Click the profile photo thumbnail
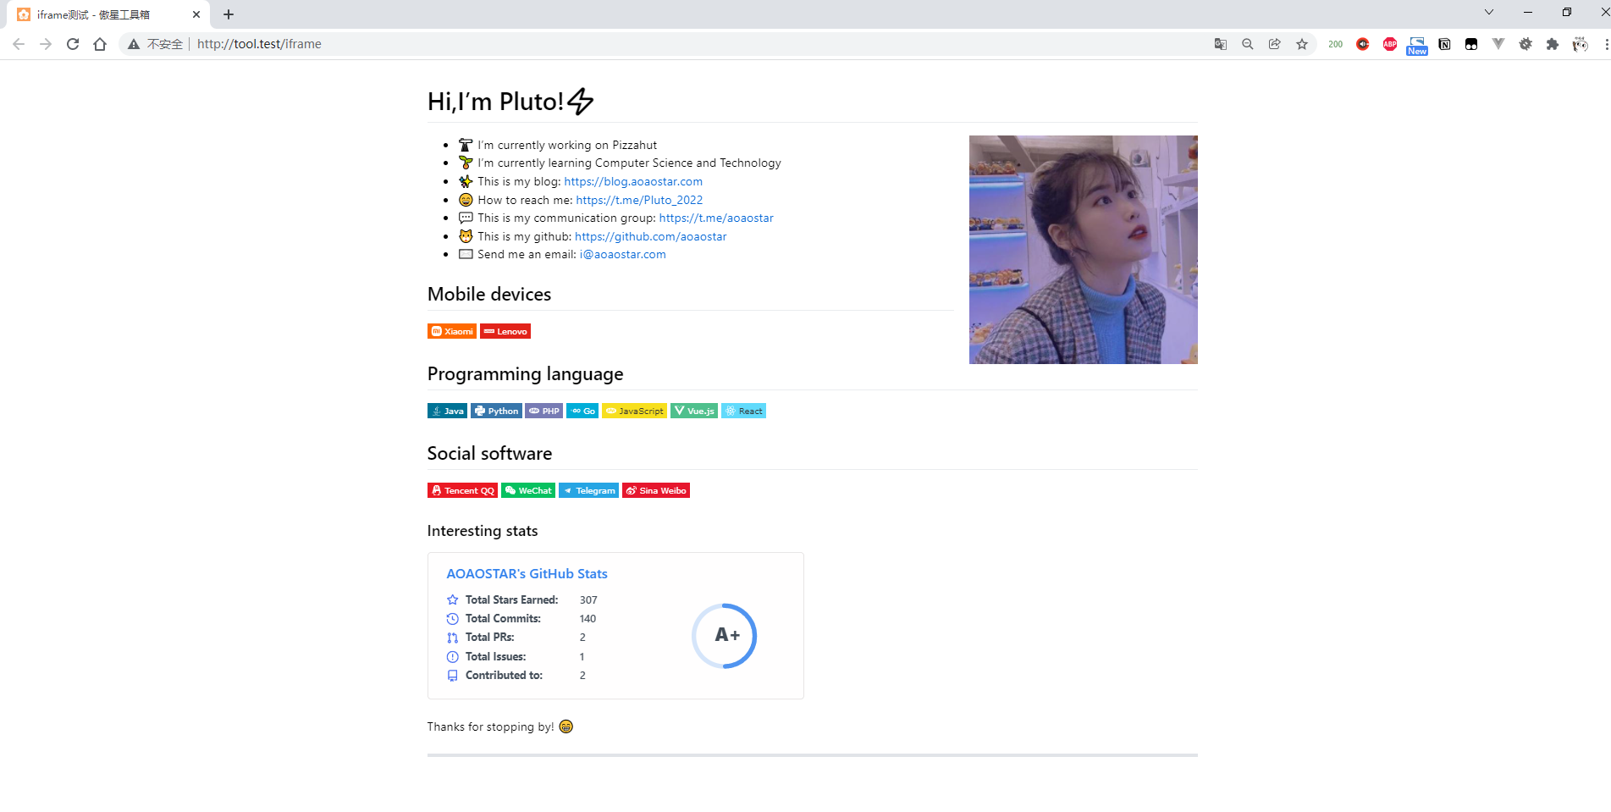1611x812 pixels. point(1083,250)
